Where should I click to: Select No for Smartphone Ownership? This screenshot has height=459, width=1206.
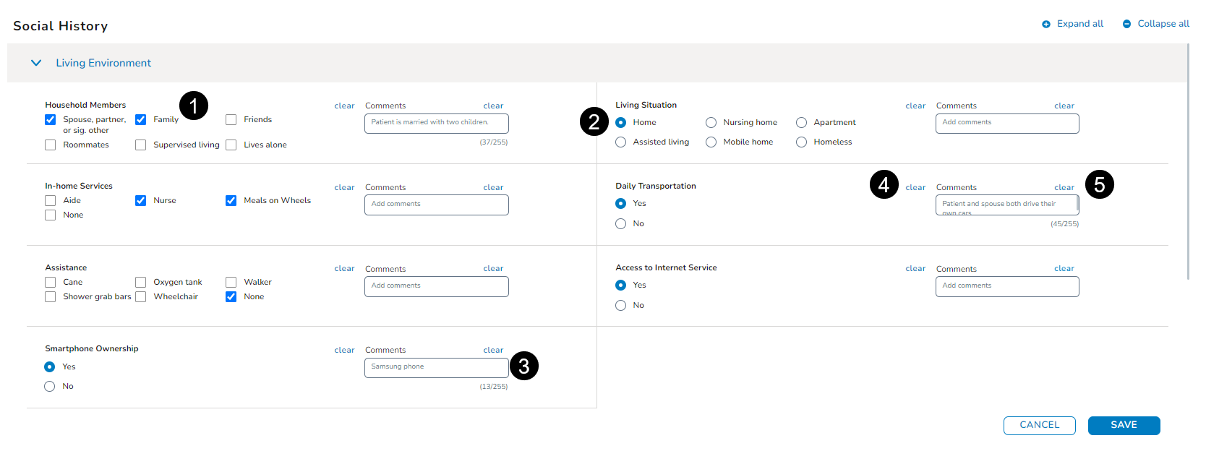tap(50, 387)
